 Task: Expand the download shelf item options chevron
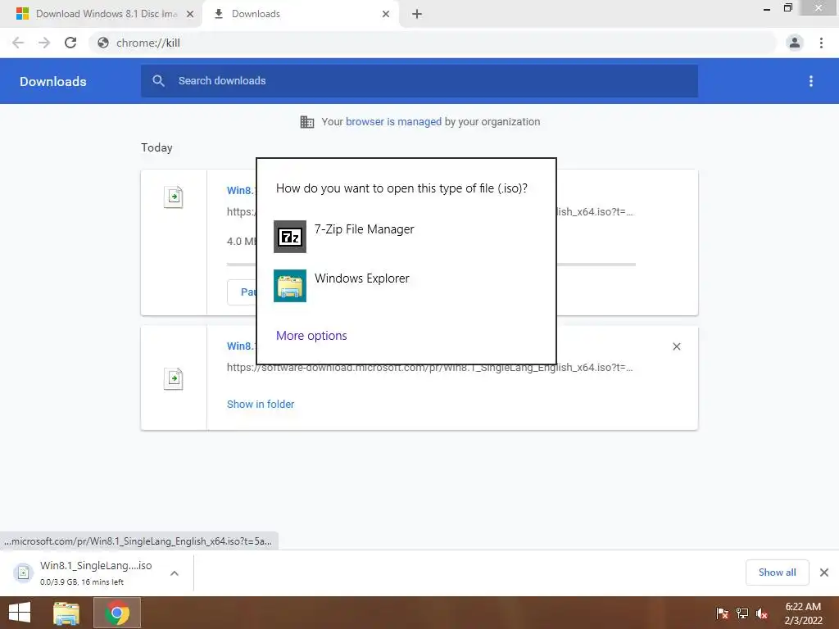coord(175,572)
